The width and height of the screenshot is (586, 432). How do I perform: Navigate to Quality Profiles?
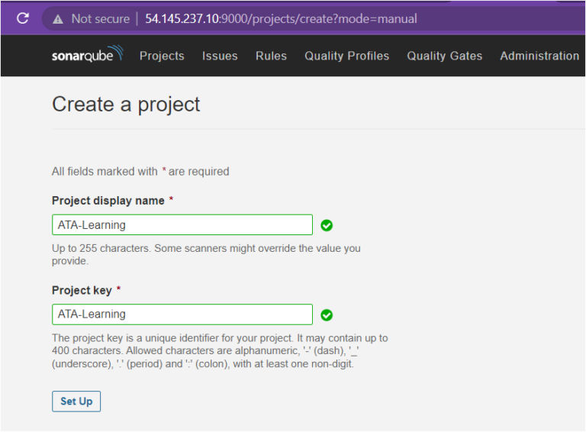[x=346, y=56]
